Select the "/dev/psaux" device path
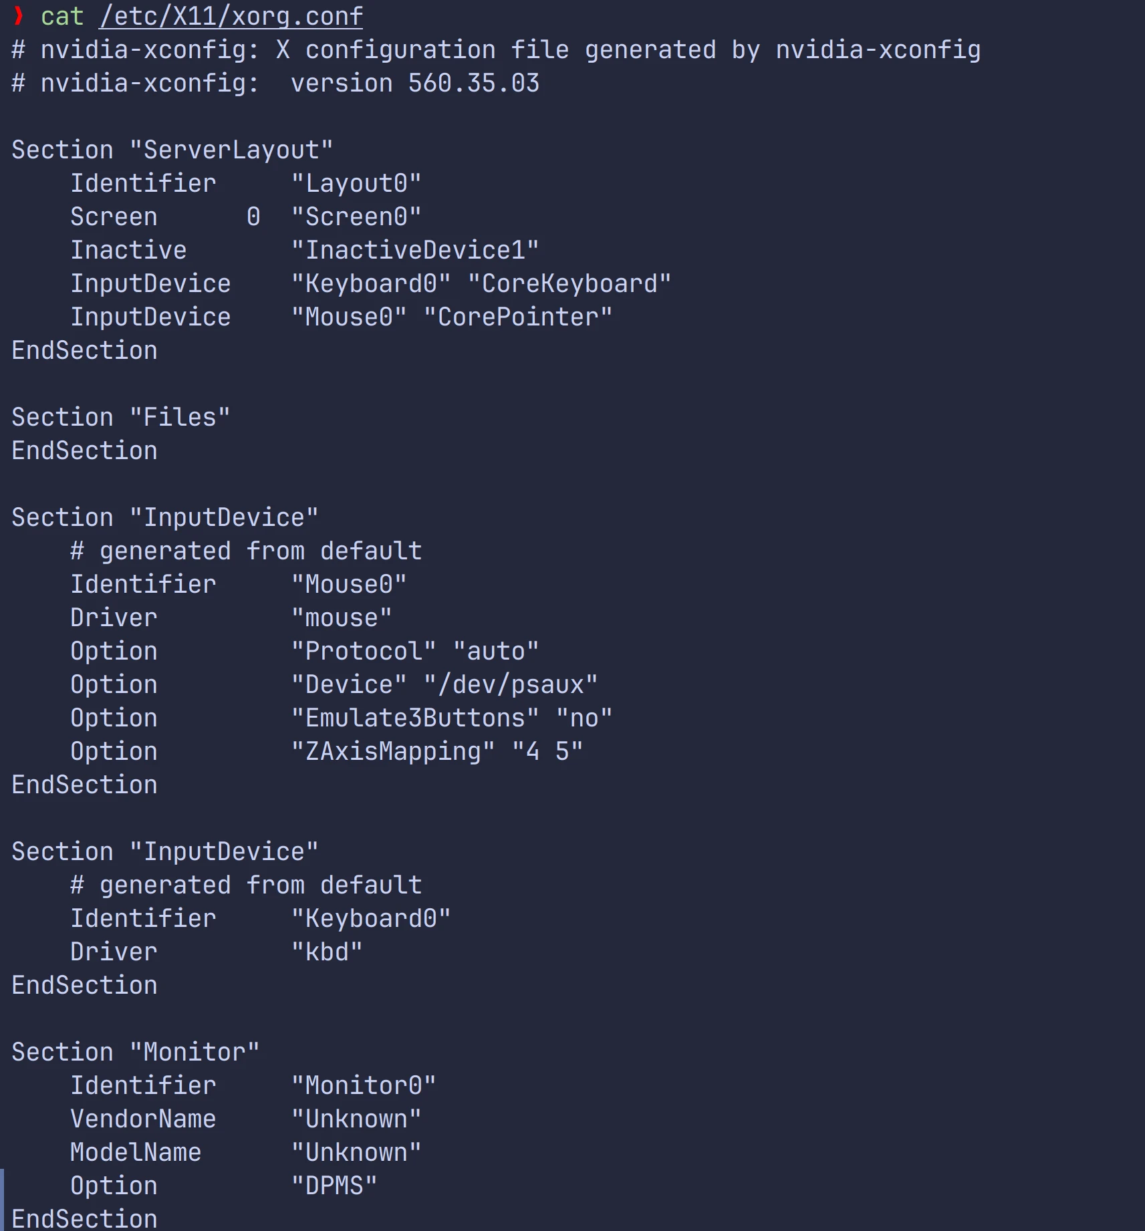Image resolution: width=1145 pixels, height=1231 pixels. click(511, 685)
